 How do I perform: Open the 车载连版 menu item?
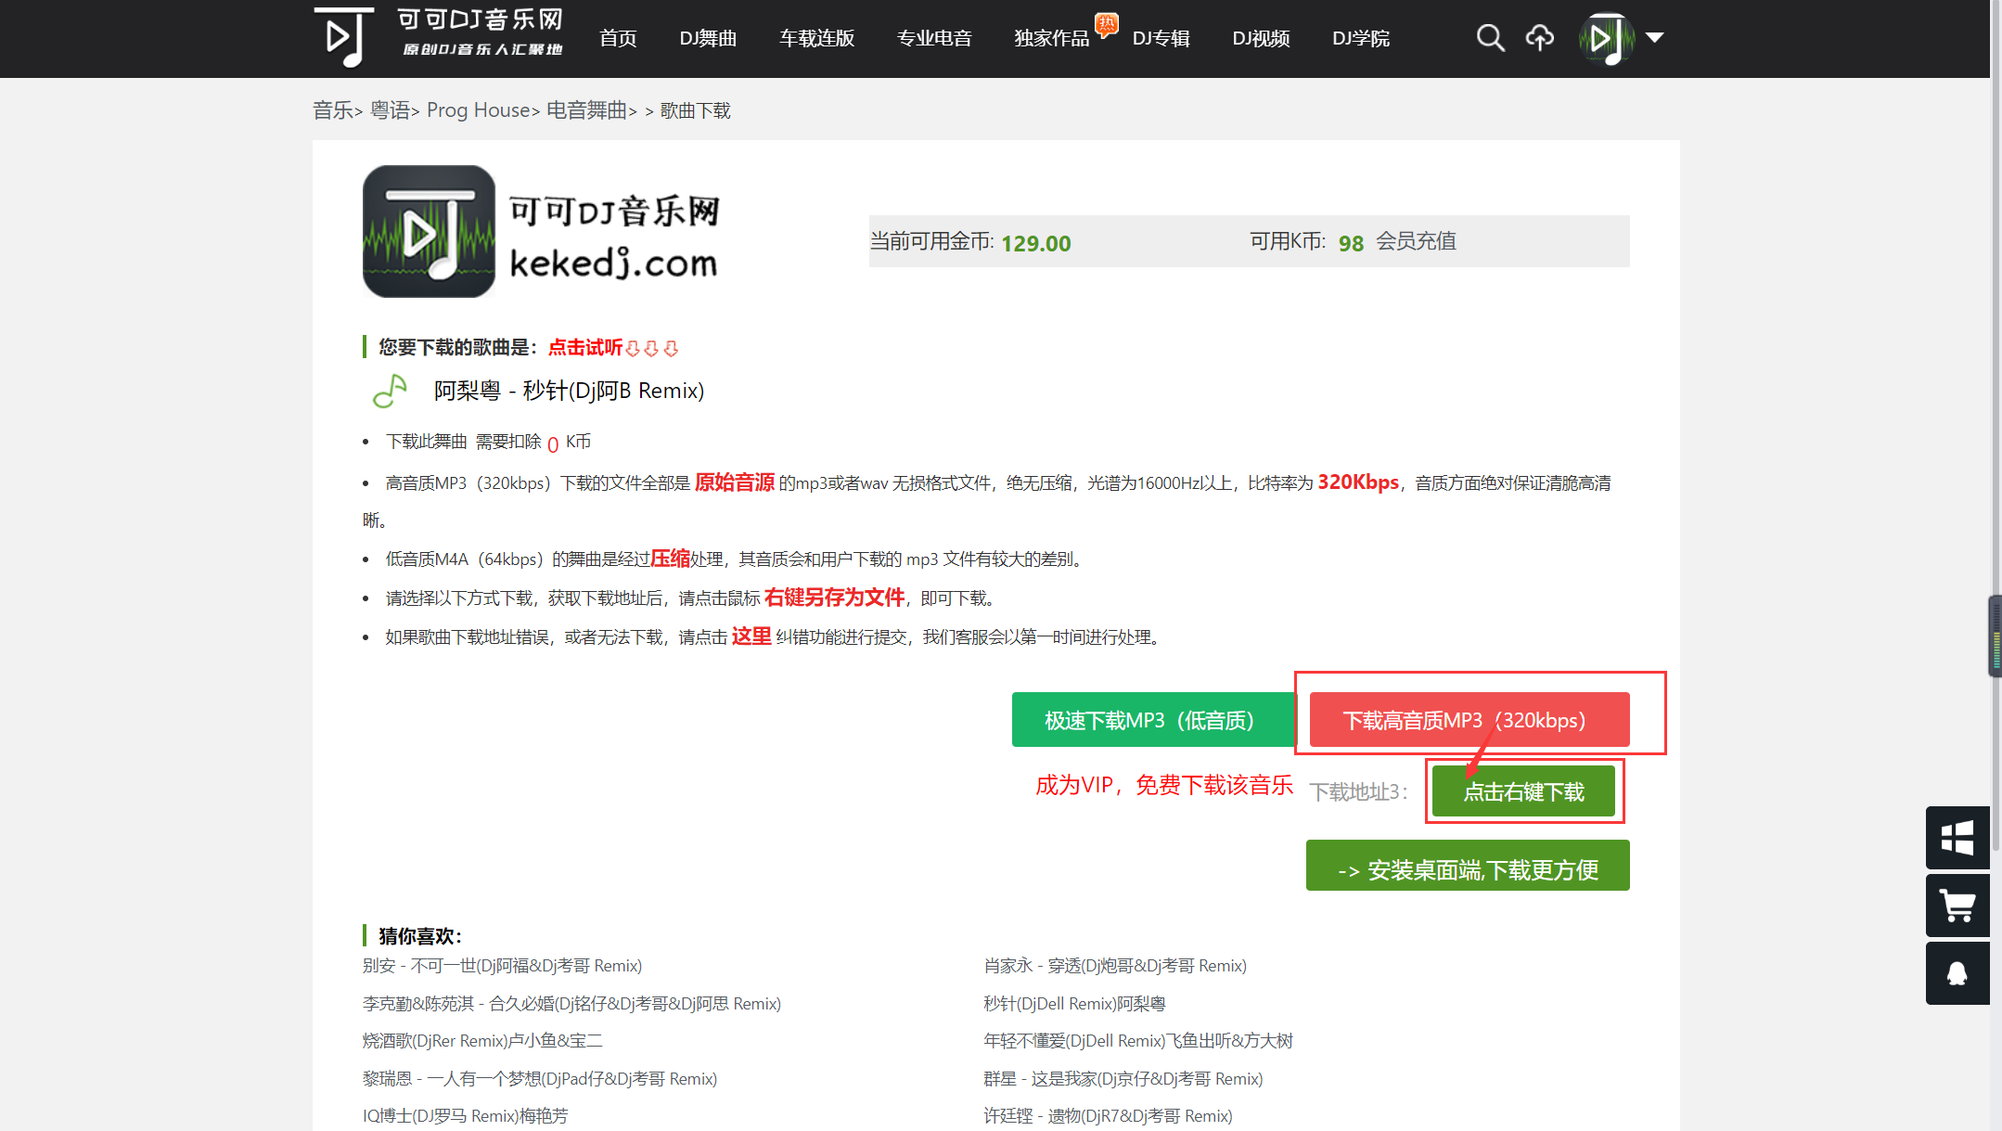(x=816, y=38)
